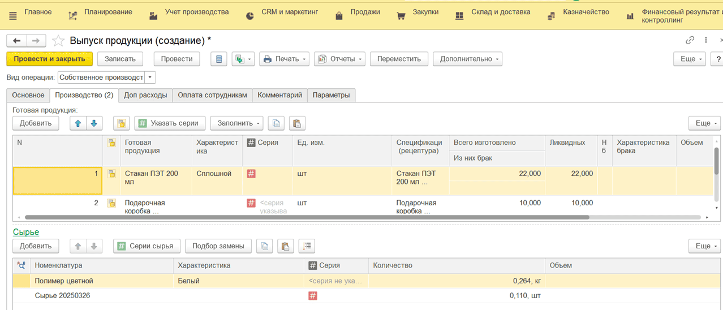The height and width of the screenshot is (310, 723).
Task: Expand the Печать dropdown menu
Action: pyautogui.click(x=285, y=59)
